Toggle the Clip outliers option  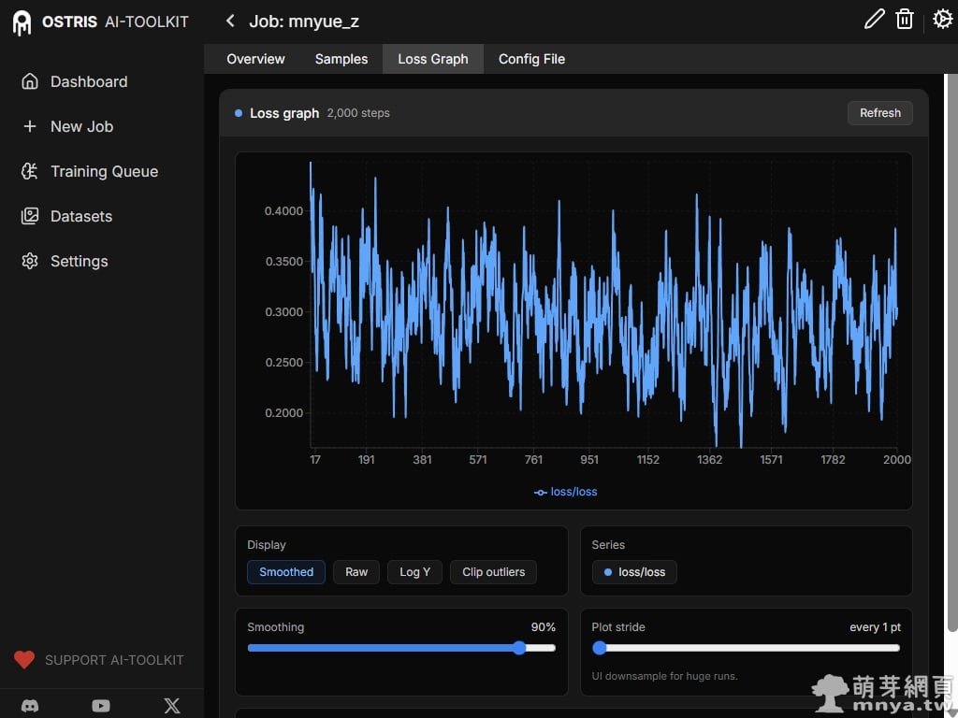(493, 572)
